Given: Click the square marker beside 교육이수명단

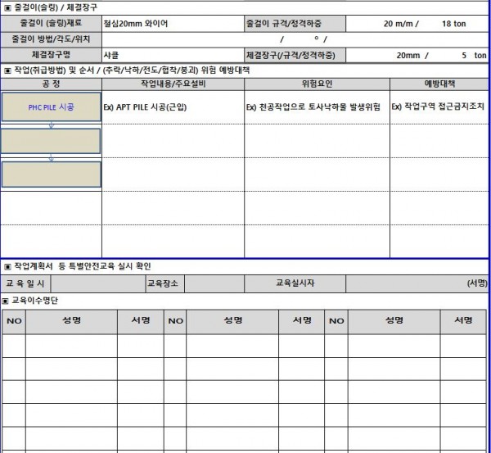Looking at the screenshot, I should [x=6, y=301].
